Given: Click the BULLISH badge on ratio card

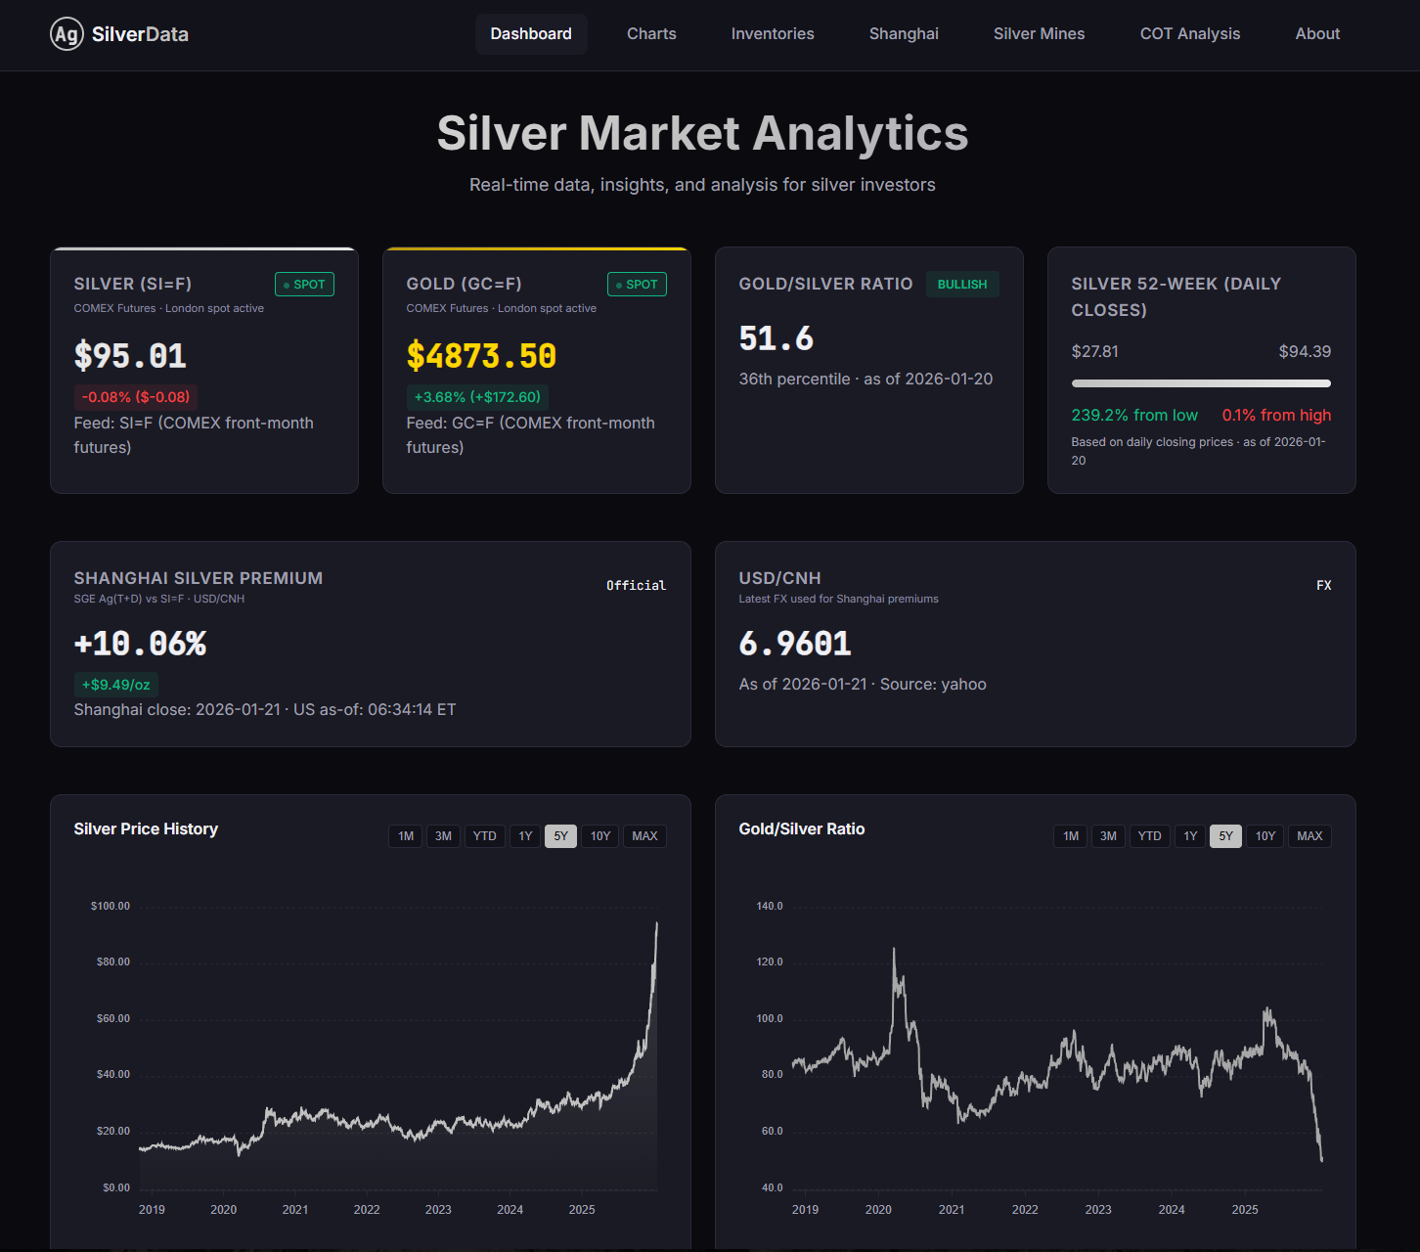Looking at the screenshot, I should (962, 285).
